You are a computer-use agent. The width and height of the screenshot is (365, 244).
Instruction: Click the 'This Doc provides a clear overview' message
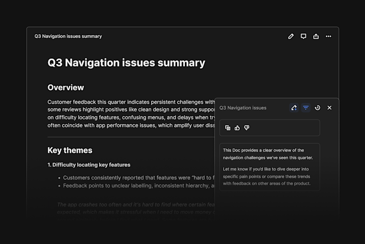coord(268,154)
